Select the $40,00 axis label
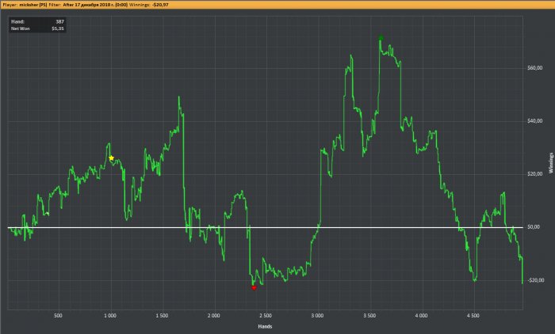The width and height of the screenshot is (555, 334). (534, 121)
